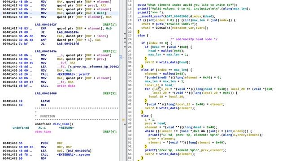The width and height of the screenshot is (287, 161).
Task: Select the undefined view_time() function signature
Action: click(54, 124)
